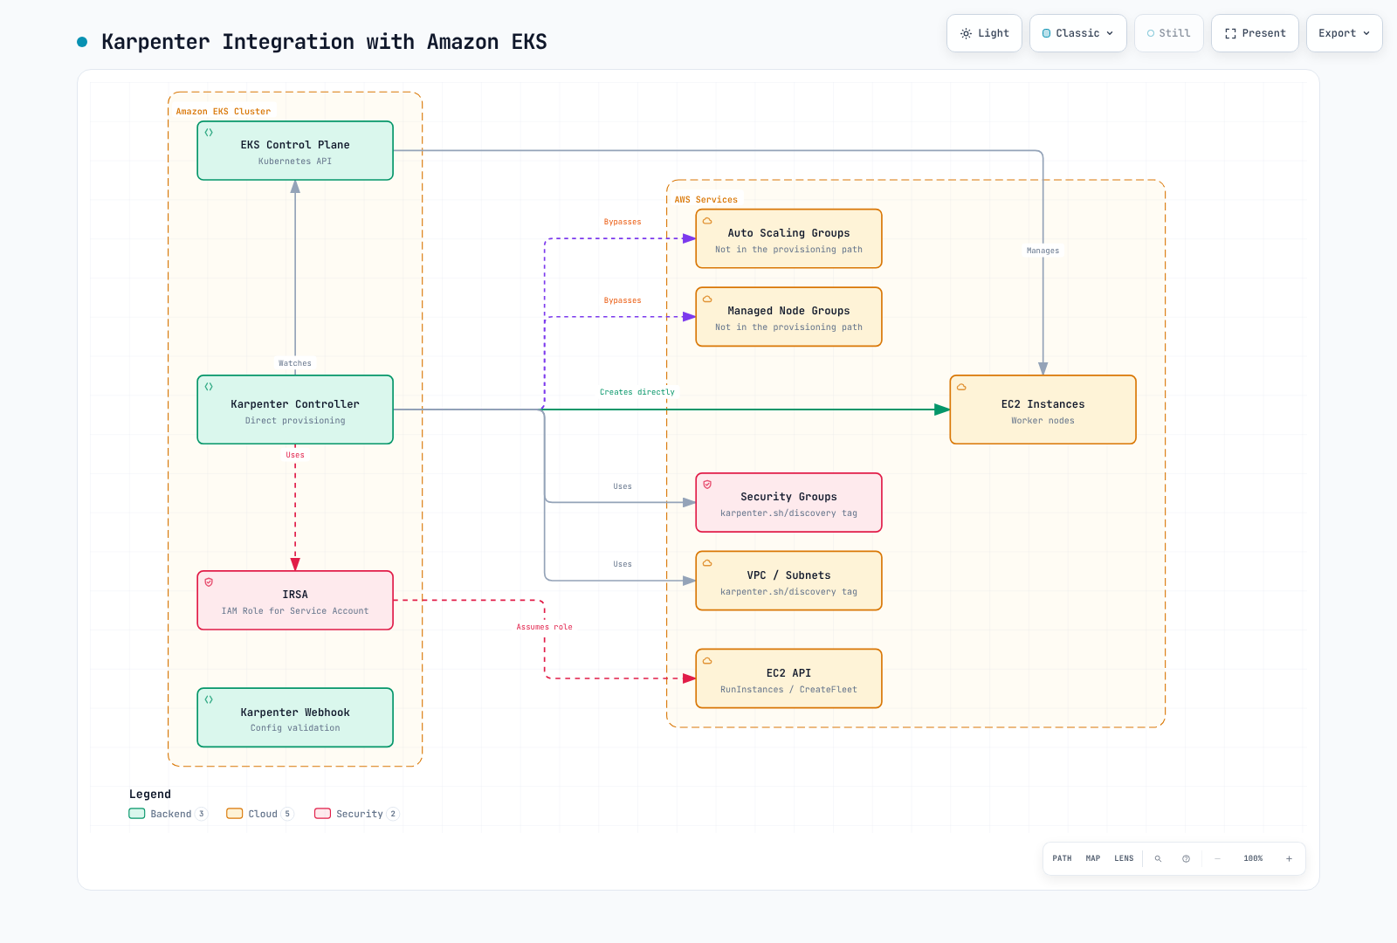Click the code icon on Karpenter Controller node
This screenshot has height=943, width=1397.
(x=209, y=387)
